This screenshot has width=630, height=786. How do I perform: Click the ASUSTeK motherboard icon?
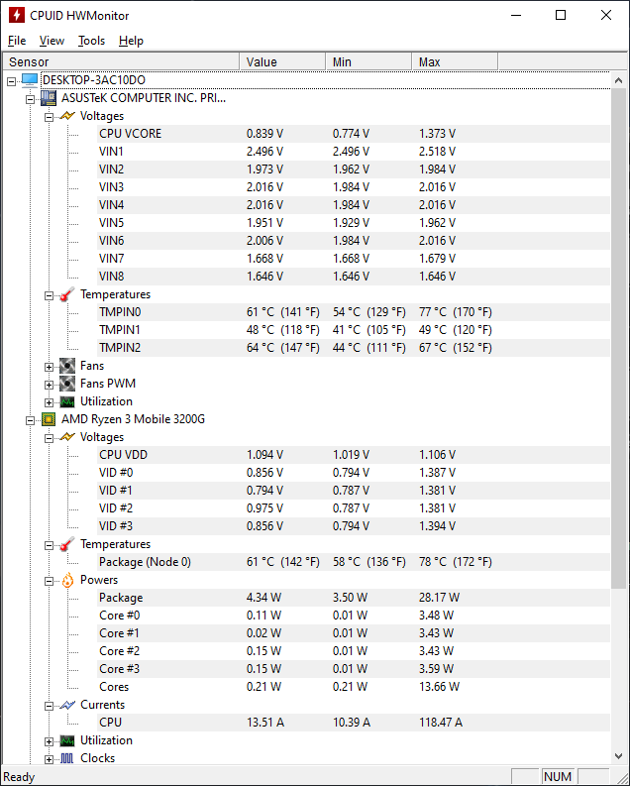point(49,98)
